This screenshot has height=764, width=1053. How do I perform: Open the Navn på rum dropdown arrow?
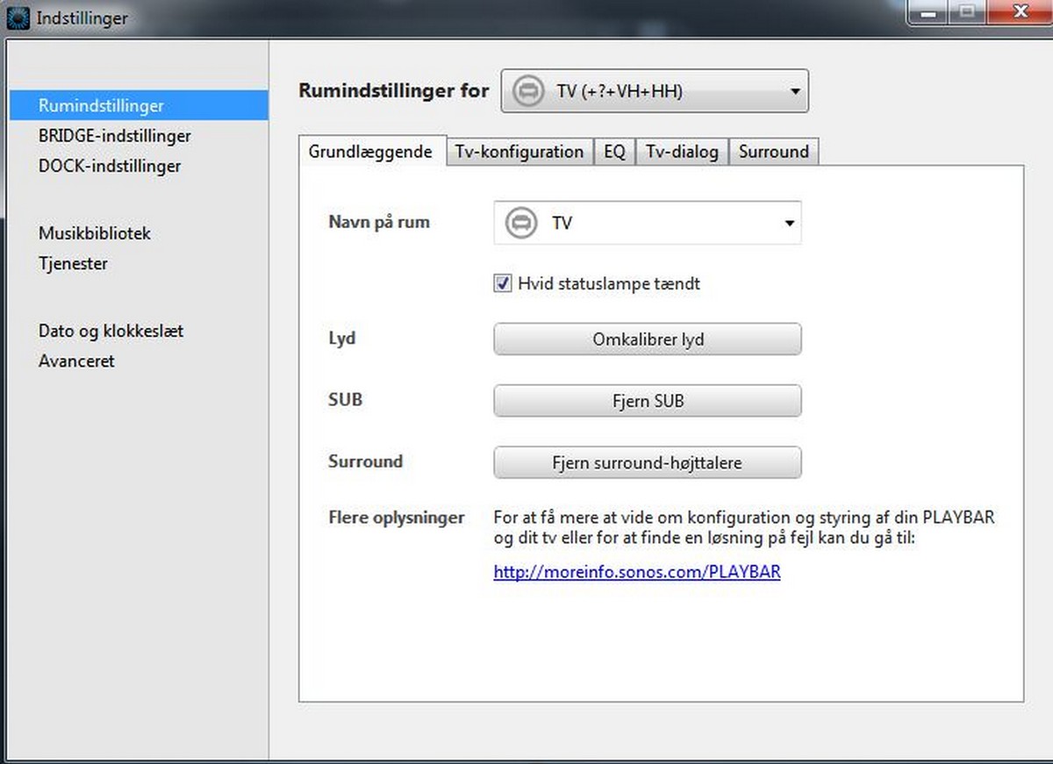(788, 224)
